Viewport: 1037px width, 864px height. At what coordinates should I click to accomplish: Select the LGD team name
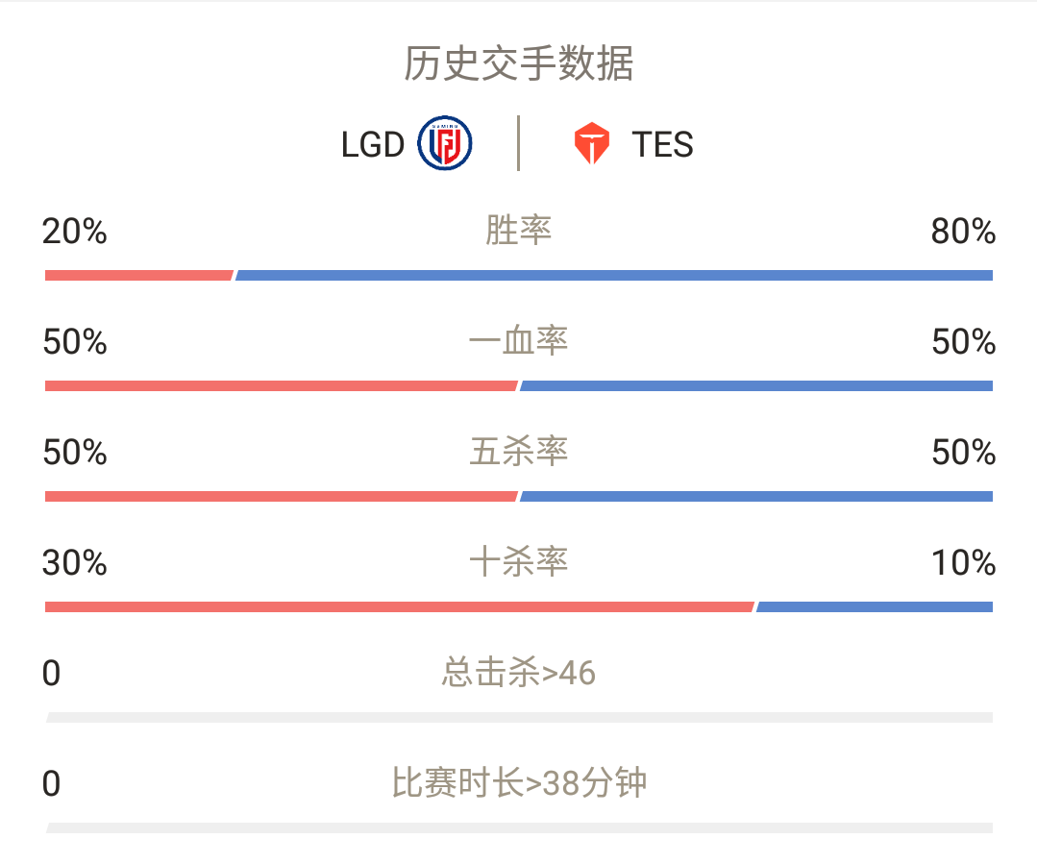point(372,144)
